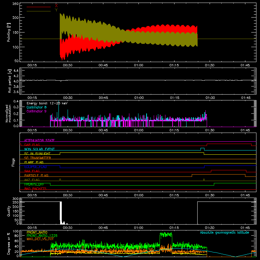Click the GAP_FLAG label
This screenshot has height=260, width=260.
click(32, 145)
